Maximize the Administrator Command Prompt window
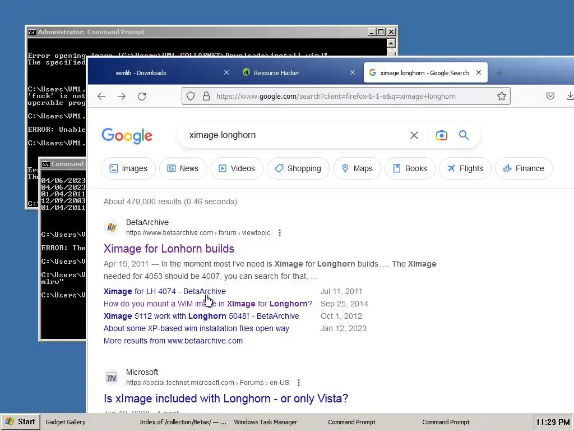The width and height of the screenshot is (574, 431). [x=381, y=32]
